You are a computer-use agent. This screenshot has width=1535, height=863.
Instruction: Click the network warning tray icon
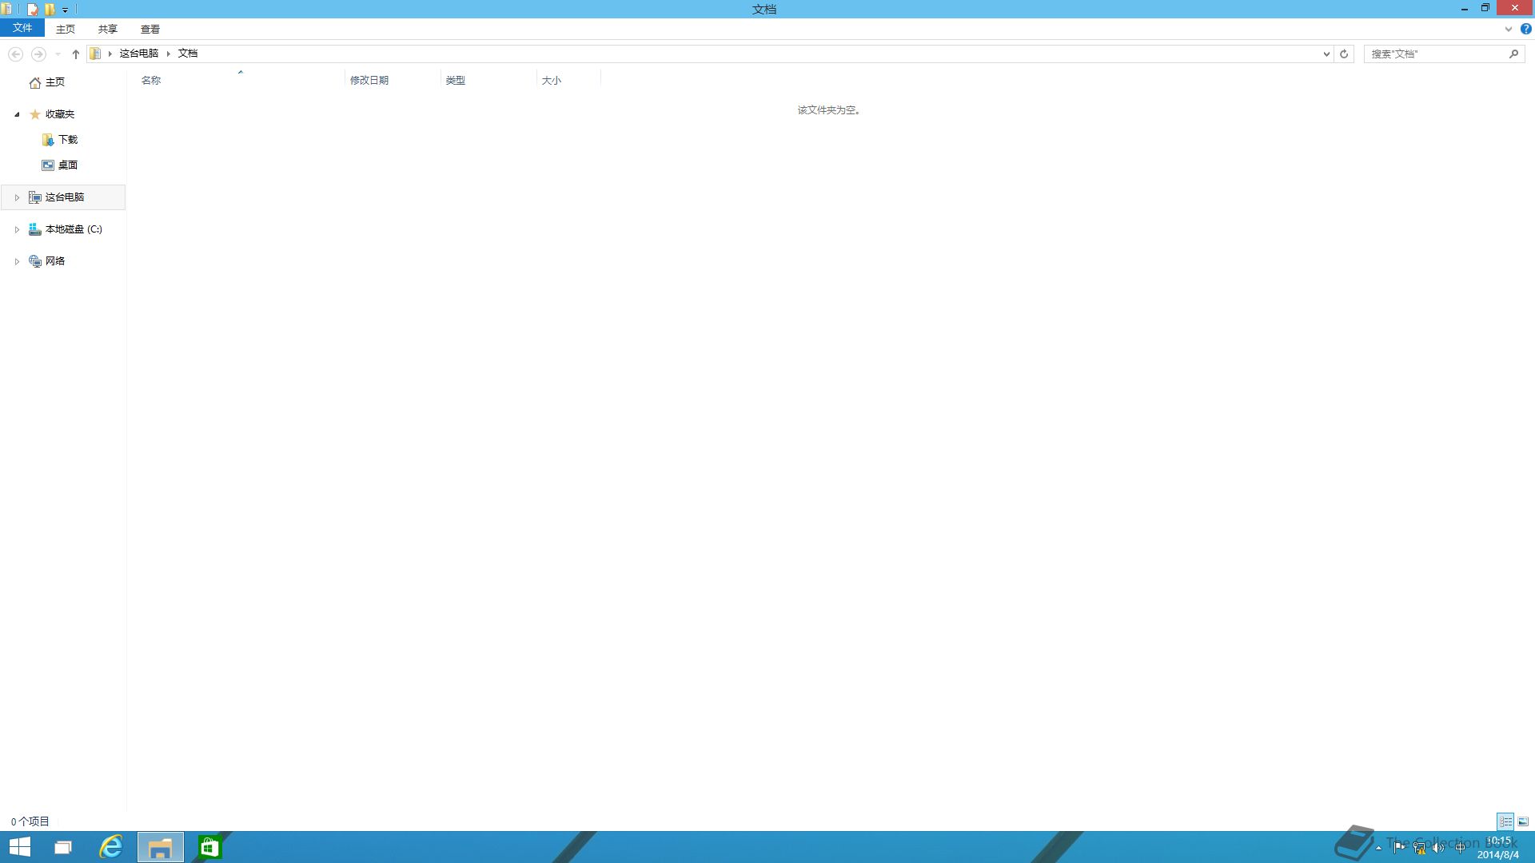(x=1419, y=848)
